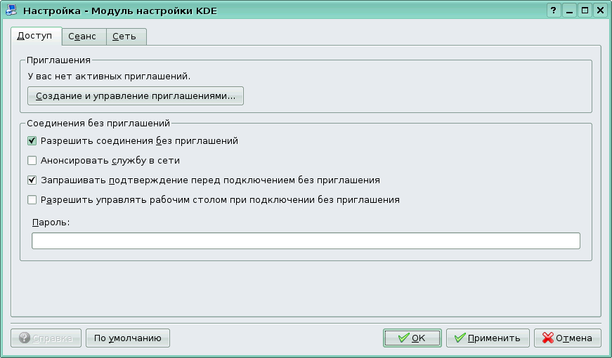
Task: Click the question mark context help button
Action: pos(554,11)
